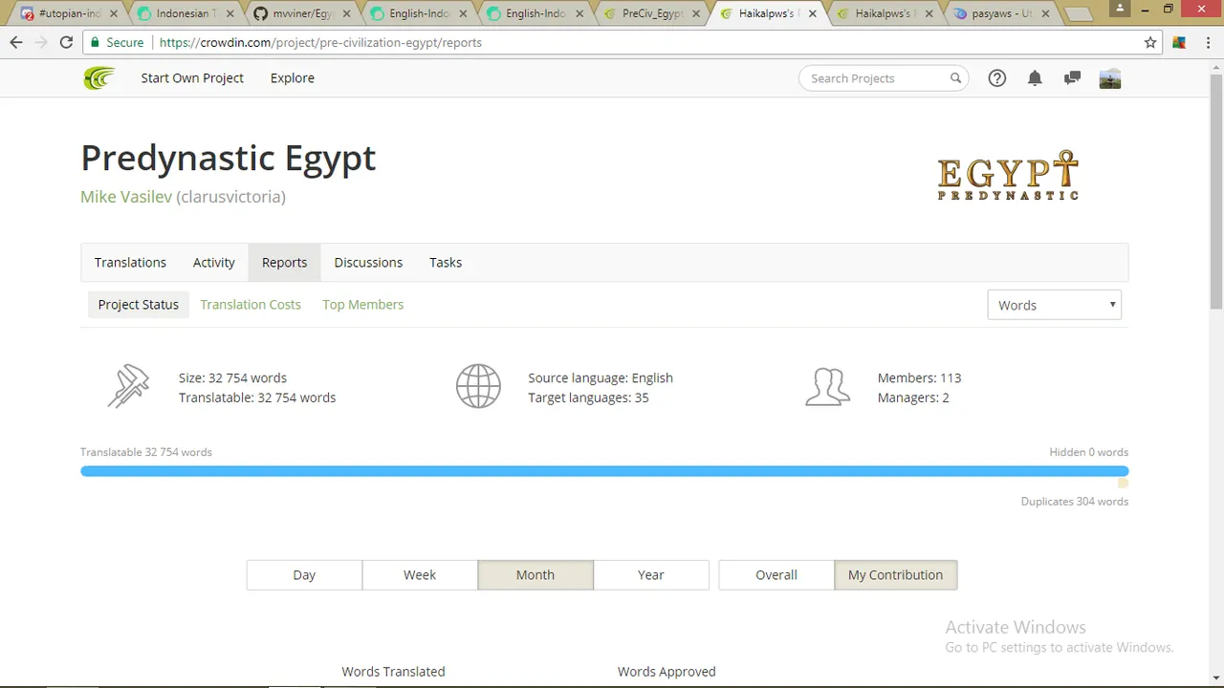Click the secure padlock icon
The image size is (1224, 688).
tap(95, 42)
